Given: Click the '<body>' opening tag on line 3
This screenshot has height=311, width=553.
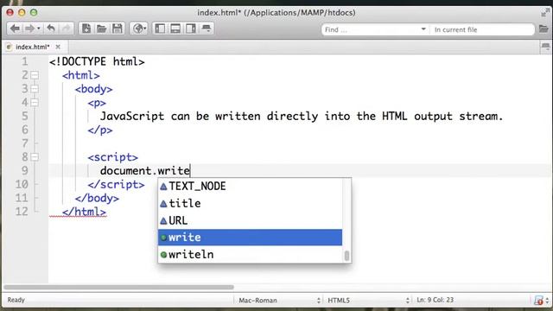Looking at the screenshot, I should pyautogui.click(x=94, y=89).
